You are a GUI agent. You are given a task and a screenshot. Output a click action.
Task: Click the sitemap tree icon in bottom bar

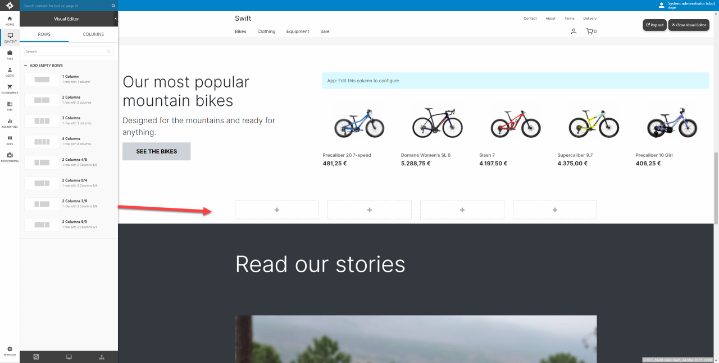pyautogui.click(x=102, y=357)
